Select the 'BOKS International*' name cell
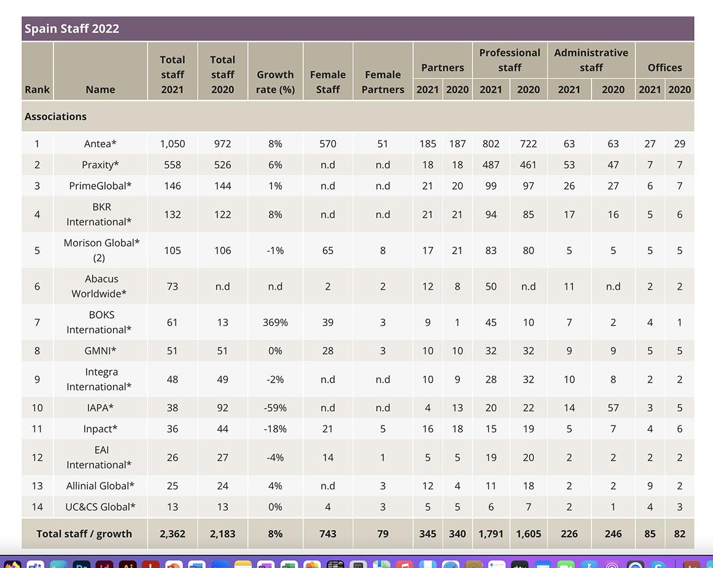713x568 pixels. click(101, 322)
